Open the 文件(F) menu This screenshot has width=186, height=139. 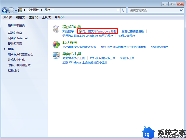[x=8, y=17]
